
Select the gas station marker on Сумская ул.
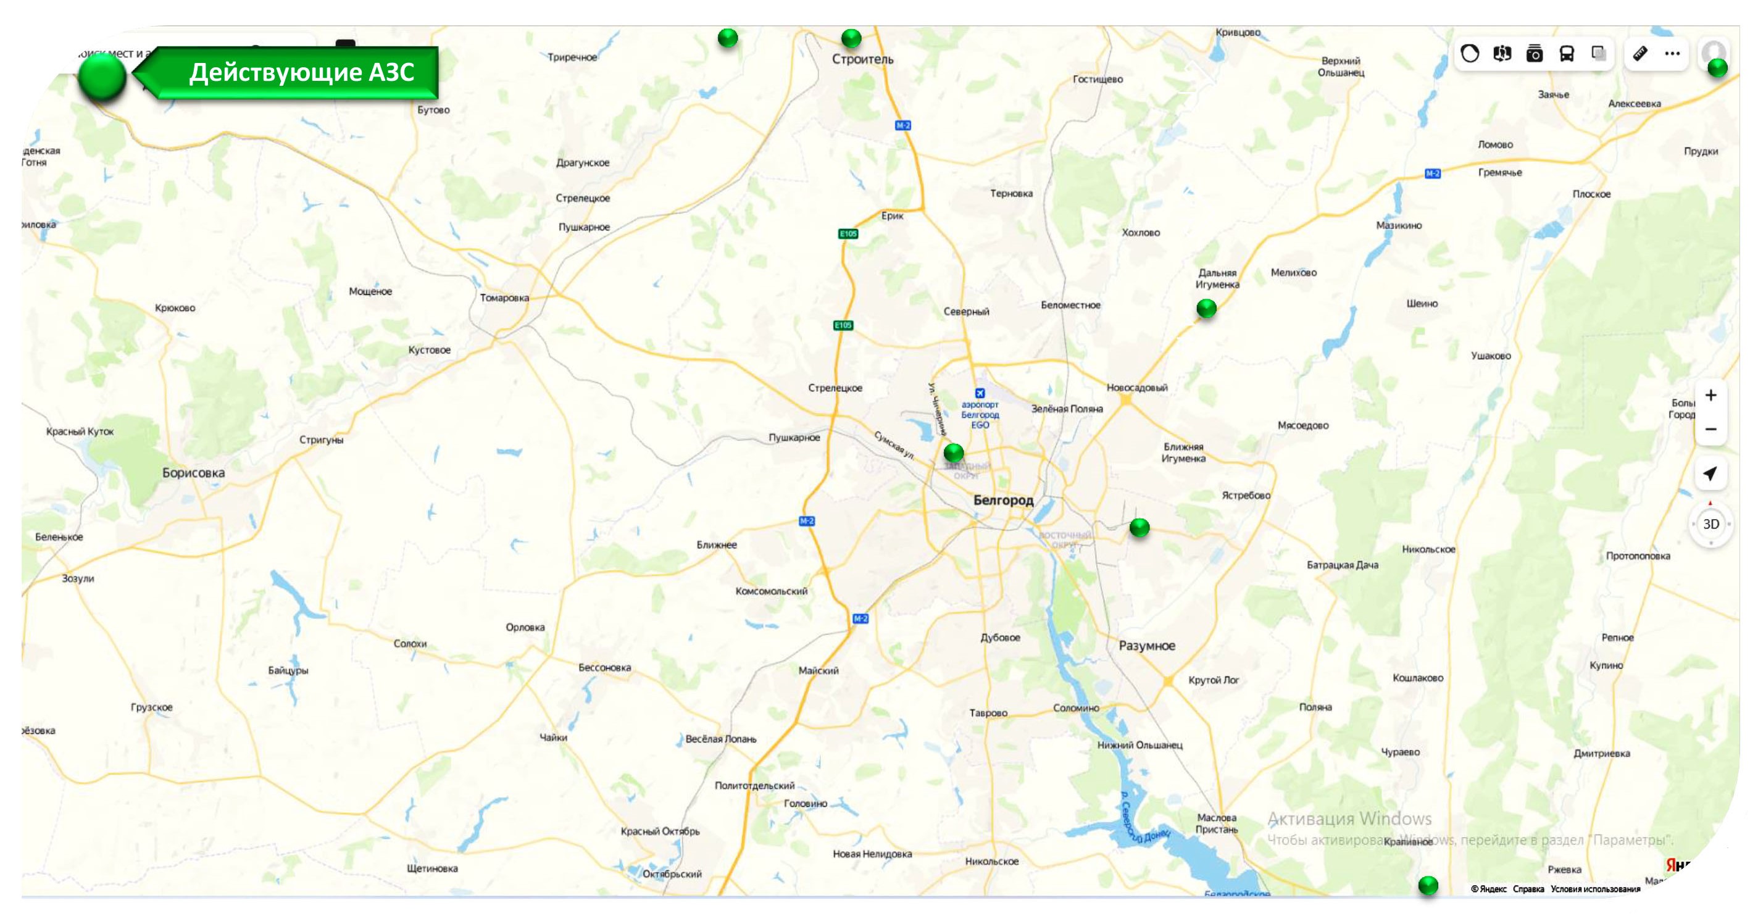click(x=954, y=452)
